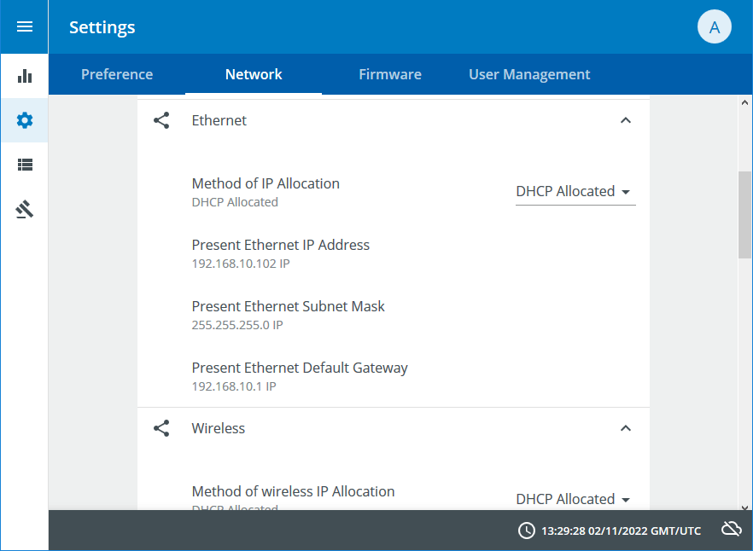753x551 pixels.
Task: Click the Wireless share icon
Action: click(x=161, y=428)
